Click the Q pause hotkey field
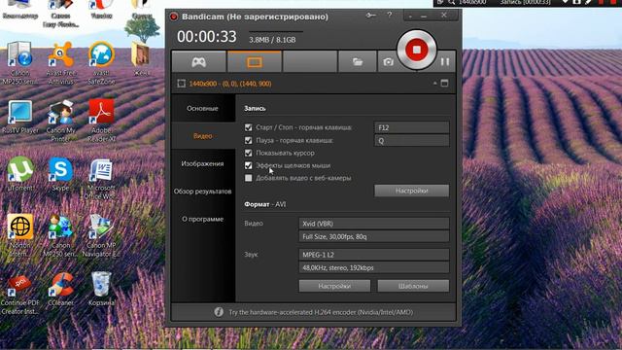The height and width of the screenshot is (350, 622). [412, 140]
